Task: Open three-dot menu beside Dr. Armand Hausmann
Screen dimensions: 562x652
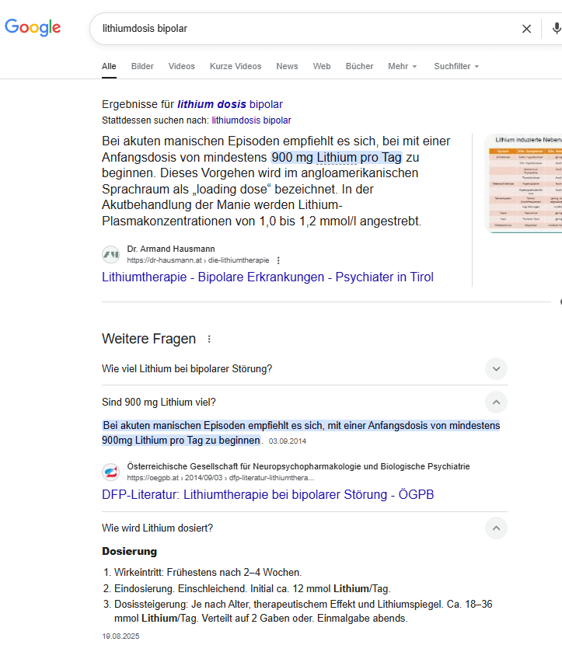Action: tap(278, 260)
